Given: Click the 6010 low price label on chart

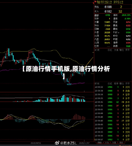Looking at the screenshot, I should tap(69, 84).
